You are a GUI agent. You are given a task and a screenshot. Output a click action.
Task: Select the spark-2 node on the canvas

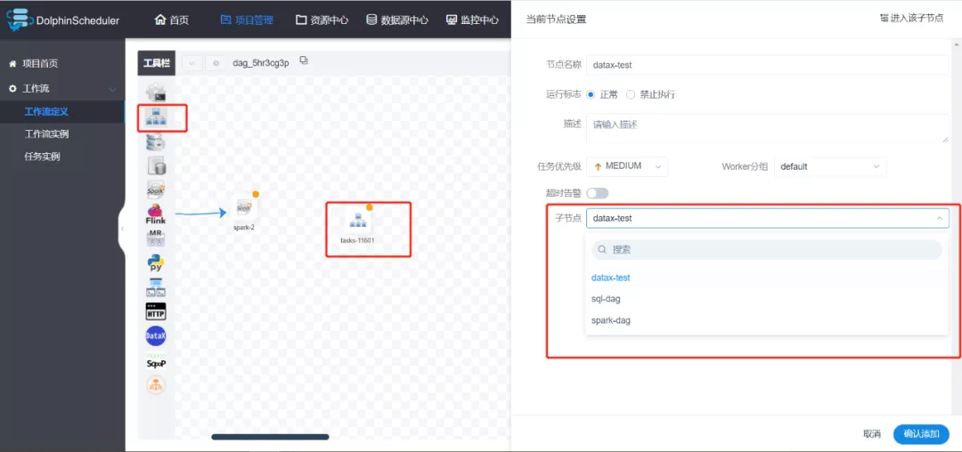pyautogui.click(x=244, y=212)
